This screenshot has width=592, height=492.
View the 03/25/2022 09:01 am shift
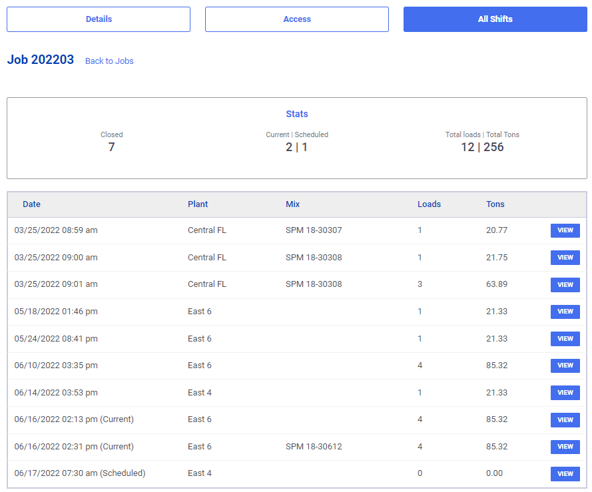565,285
